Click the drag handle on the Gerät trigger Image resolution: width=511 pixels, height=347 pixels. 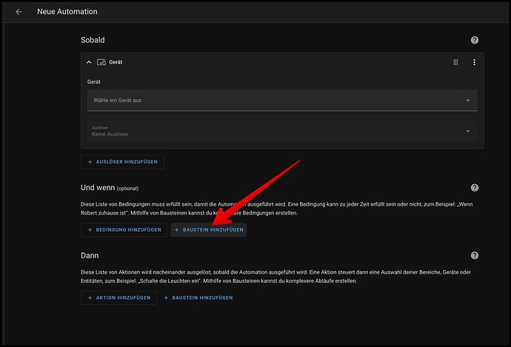tap(456, 62)
